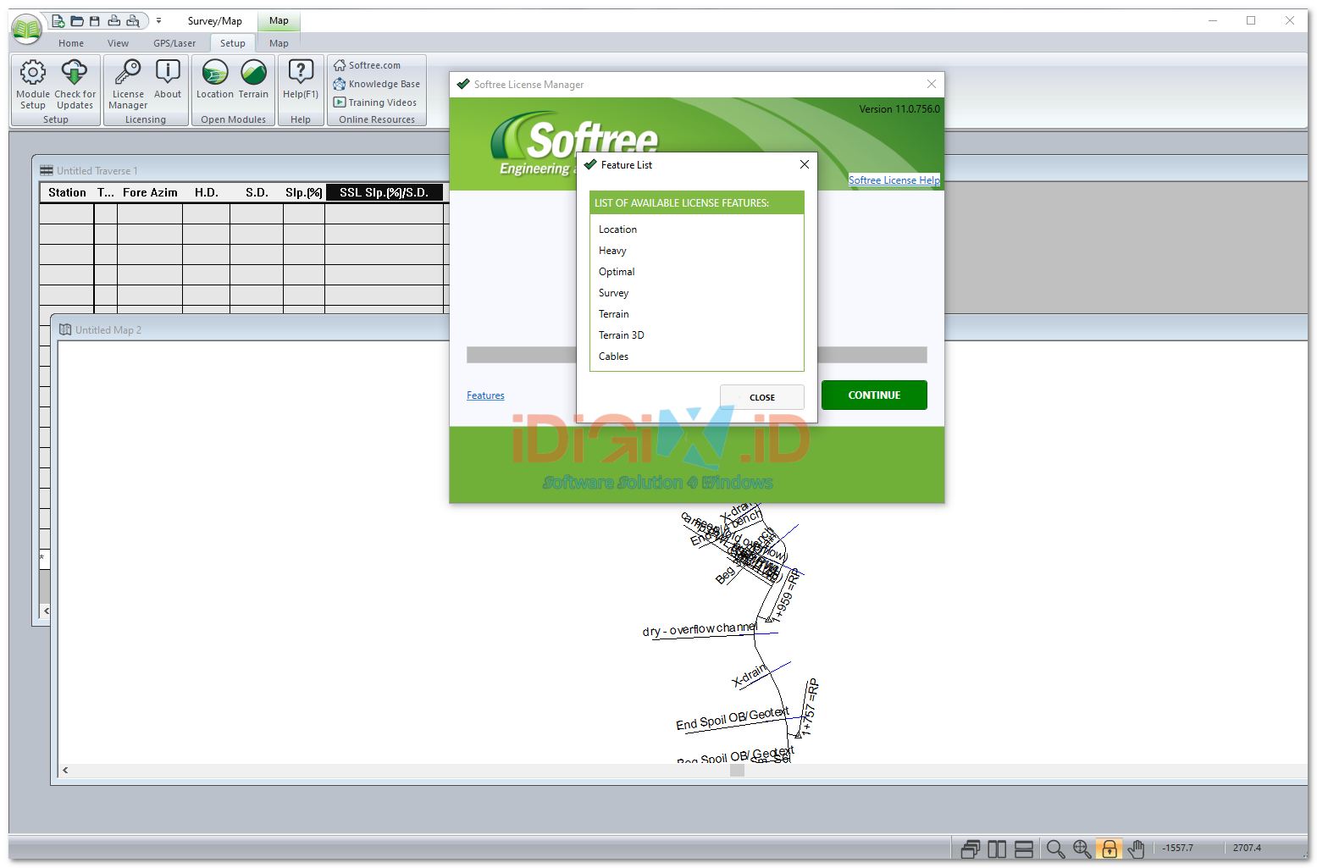Toggle tile windows vertically layout

[x=997, y=849]
